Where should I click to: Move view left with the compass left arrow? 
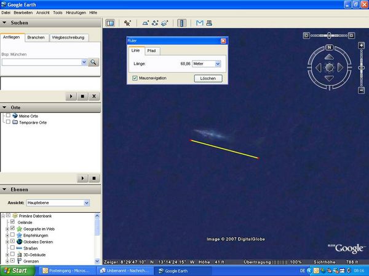coord(319,67)
